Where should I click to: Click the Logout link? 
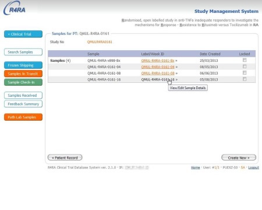point(253,167)
